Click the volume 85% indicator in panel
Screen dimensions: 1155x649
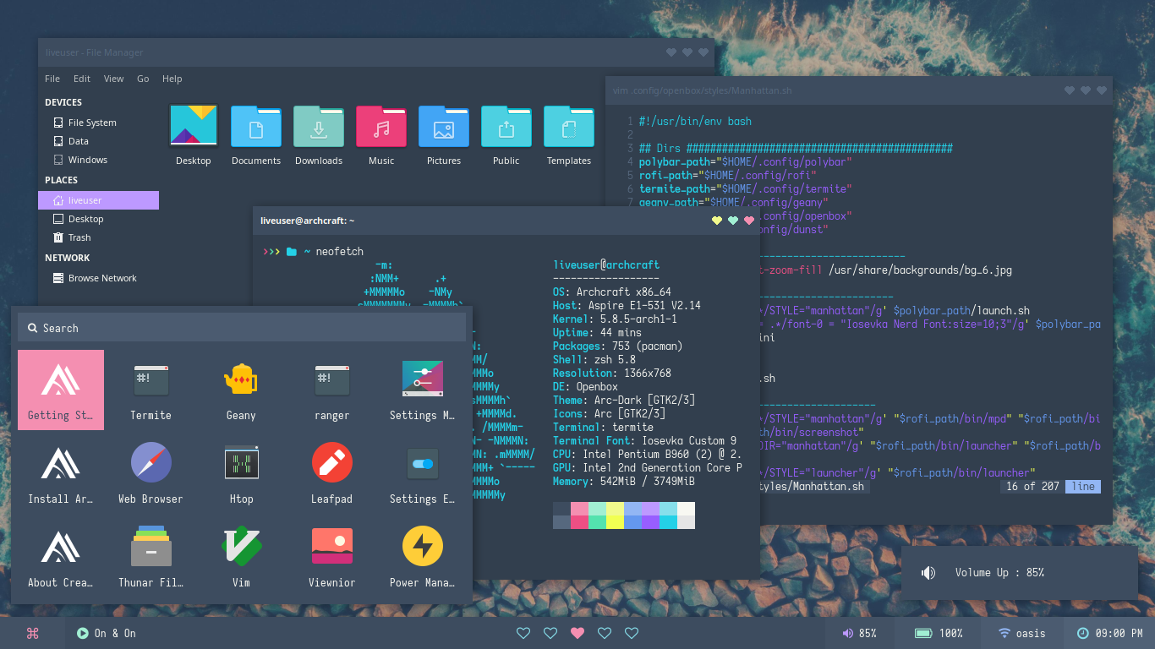860,633
